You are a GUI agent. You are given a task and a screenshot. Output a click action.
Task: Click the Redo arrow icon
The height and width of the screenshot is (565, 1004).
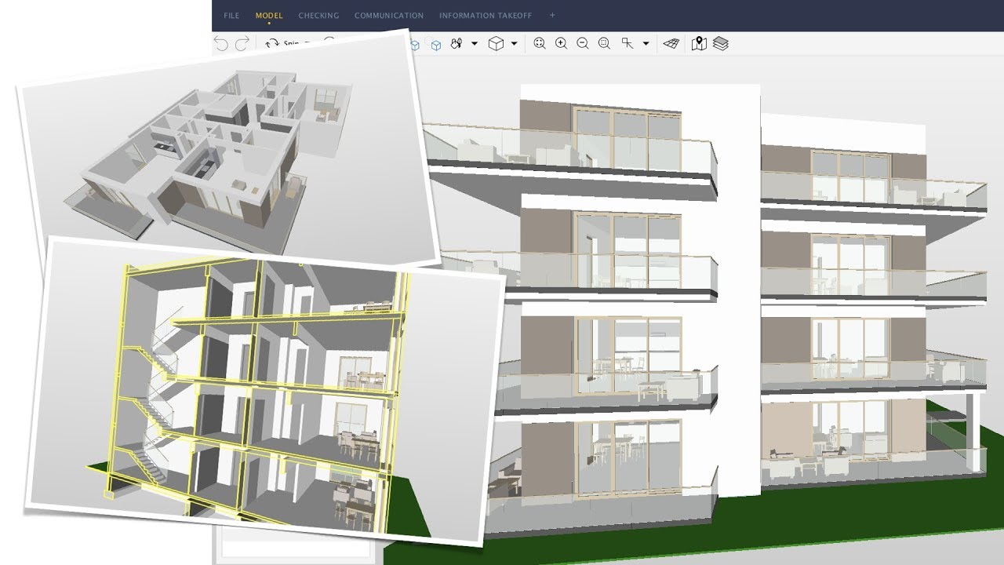[242, 44]
